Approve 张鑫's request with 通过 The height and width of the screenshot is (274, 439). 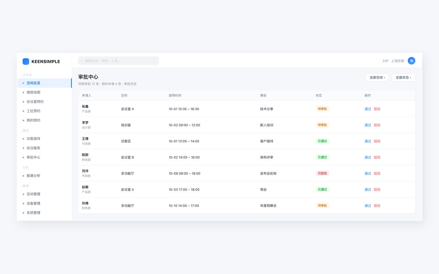click(x=368, y=109)
